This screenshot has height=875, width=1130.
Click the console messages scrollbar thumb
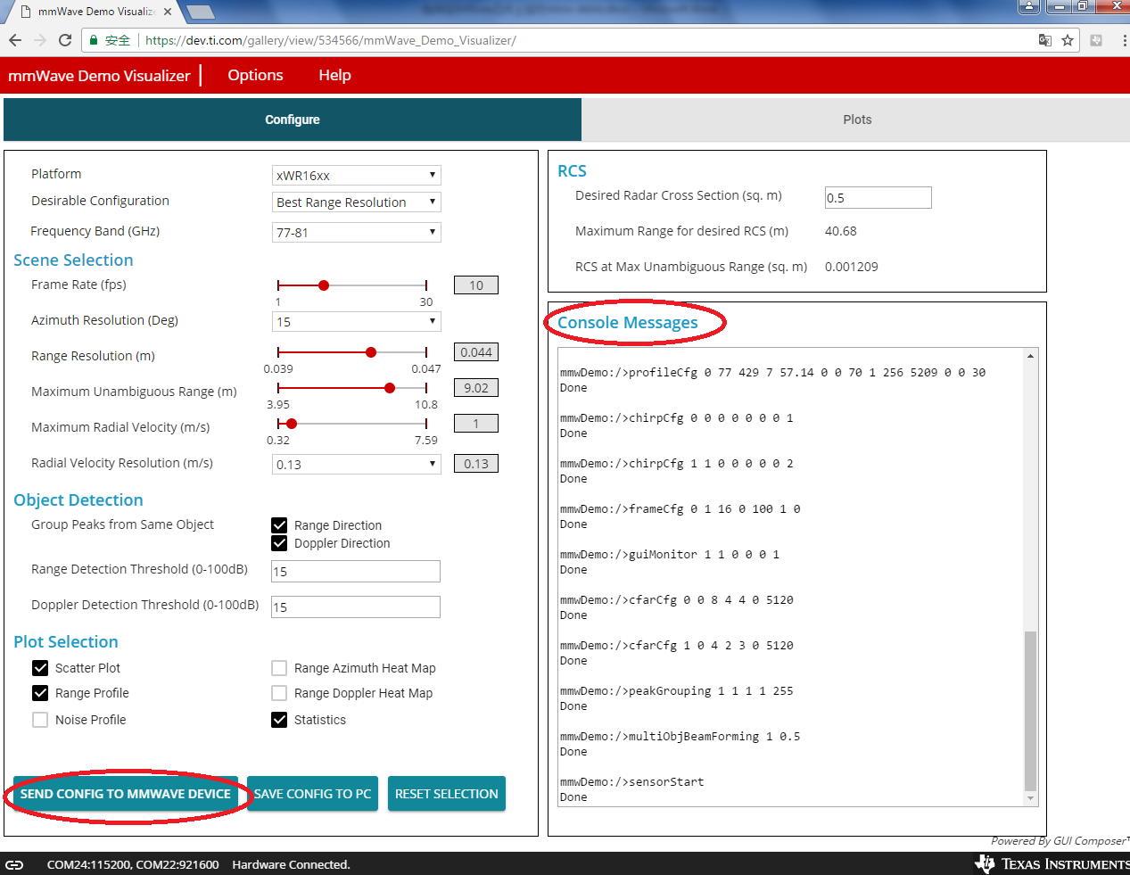point(1030,711)
